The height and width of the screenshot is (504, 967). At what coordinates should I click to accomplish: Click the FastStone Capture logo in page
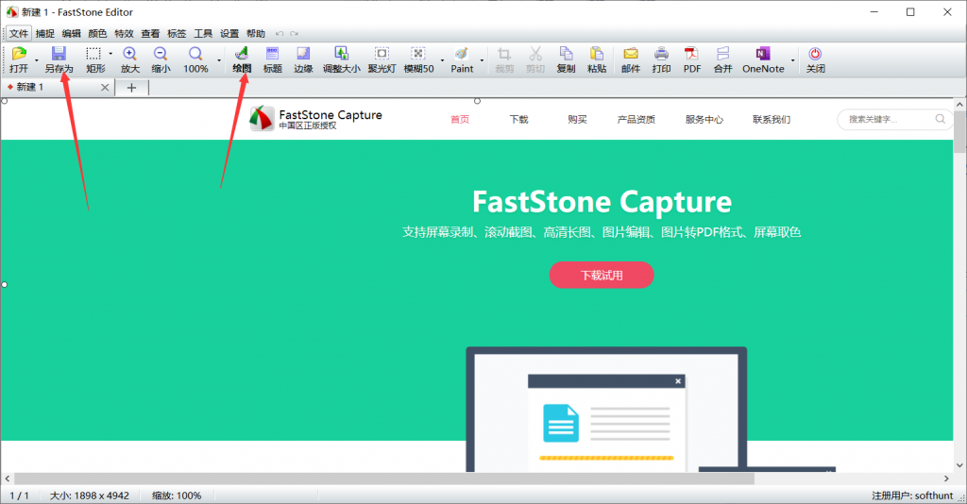coord(315,118)
